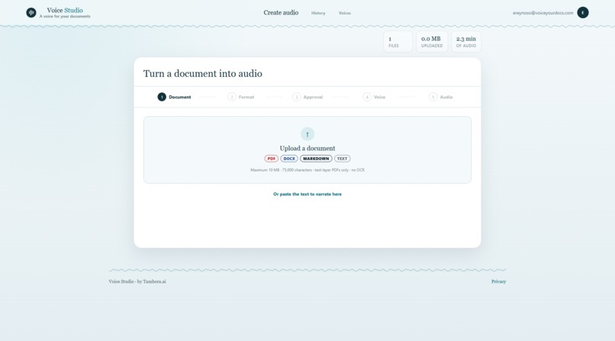Click the 'Turn a document into audio' heading
The image size is (615, 341).
[x=203, y=74]
